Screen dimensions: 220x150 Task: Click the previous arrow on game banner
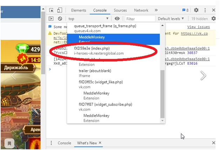click(14, 76)
